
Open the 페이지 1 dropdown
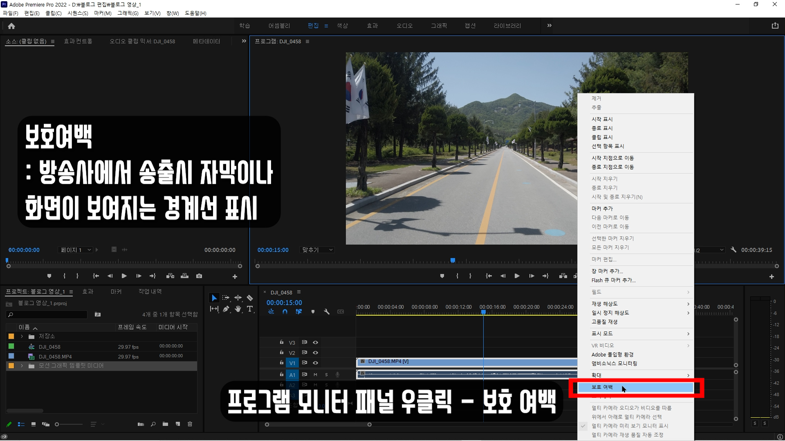76,250
